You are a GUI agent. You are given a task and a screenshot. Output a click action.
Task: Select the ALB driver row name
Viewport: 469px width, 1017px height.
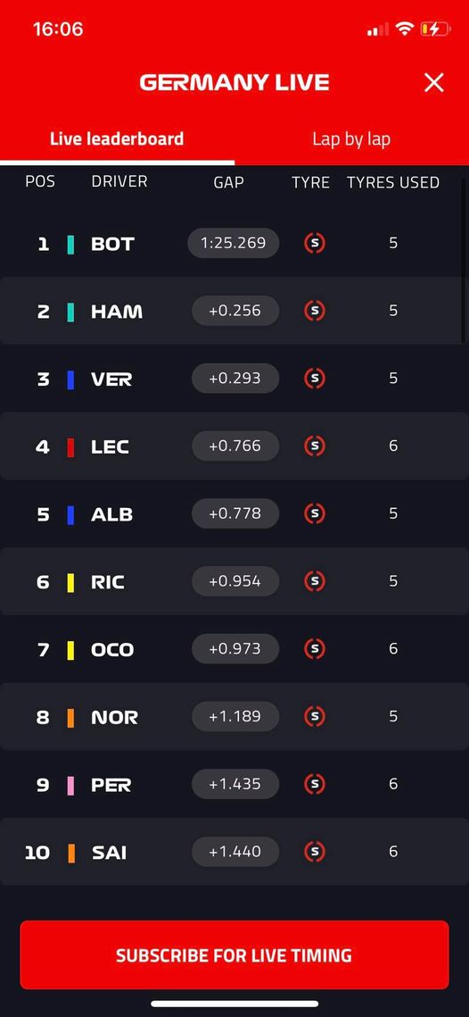click(x=112, y=514)
